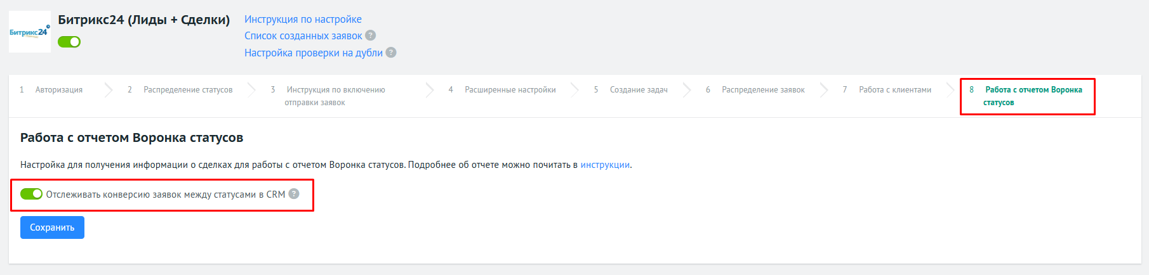1149x275 pixels.
Task: Click the 'Работа с отчетом Воронка статусов' section heading
Action: pyautogui.click(x=131, y=137)
